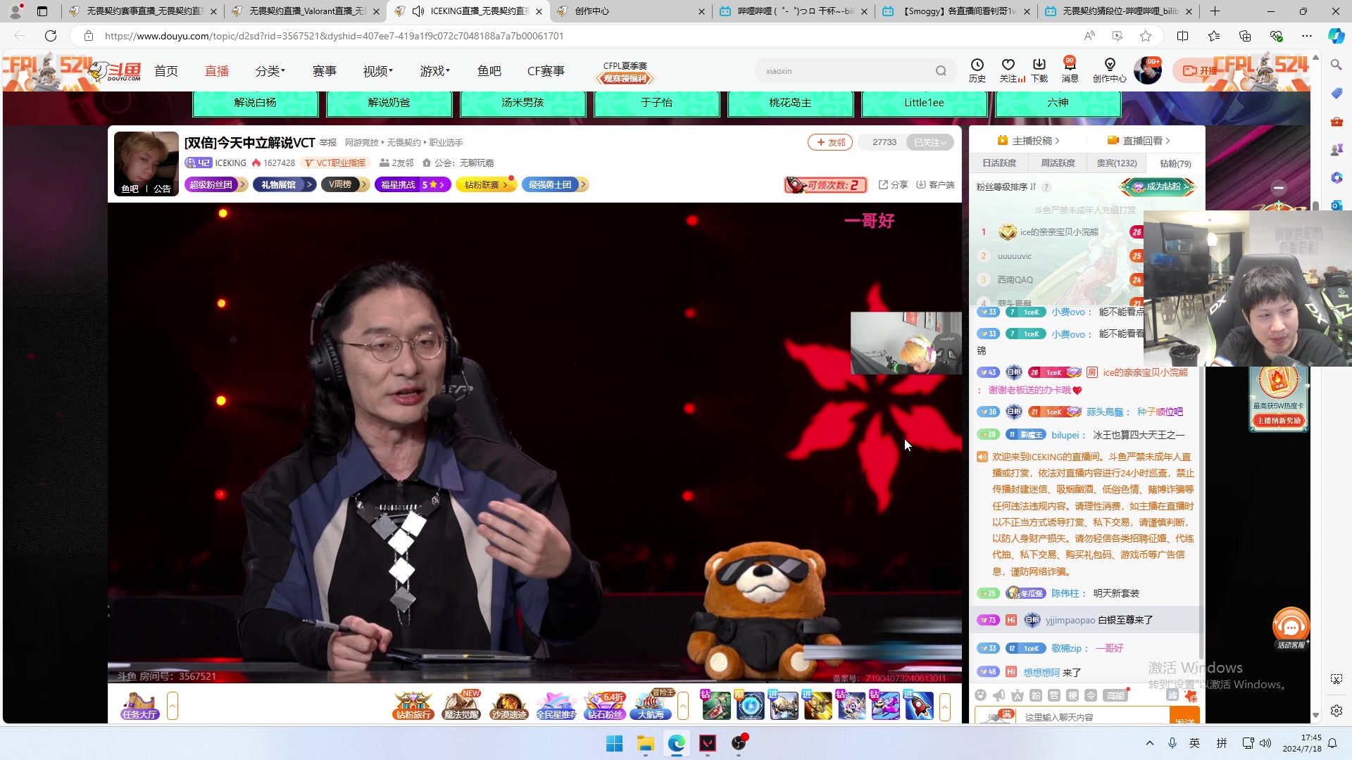Open the danmaku filter 滤 icon
The image size is (1352, 760).
click(x=1172, y=695)
